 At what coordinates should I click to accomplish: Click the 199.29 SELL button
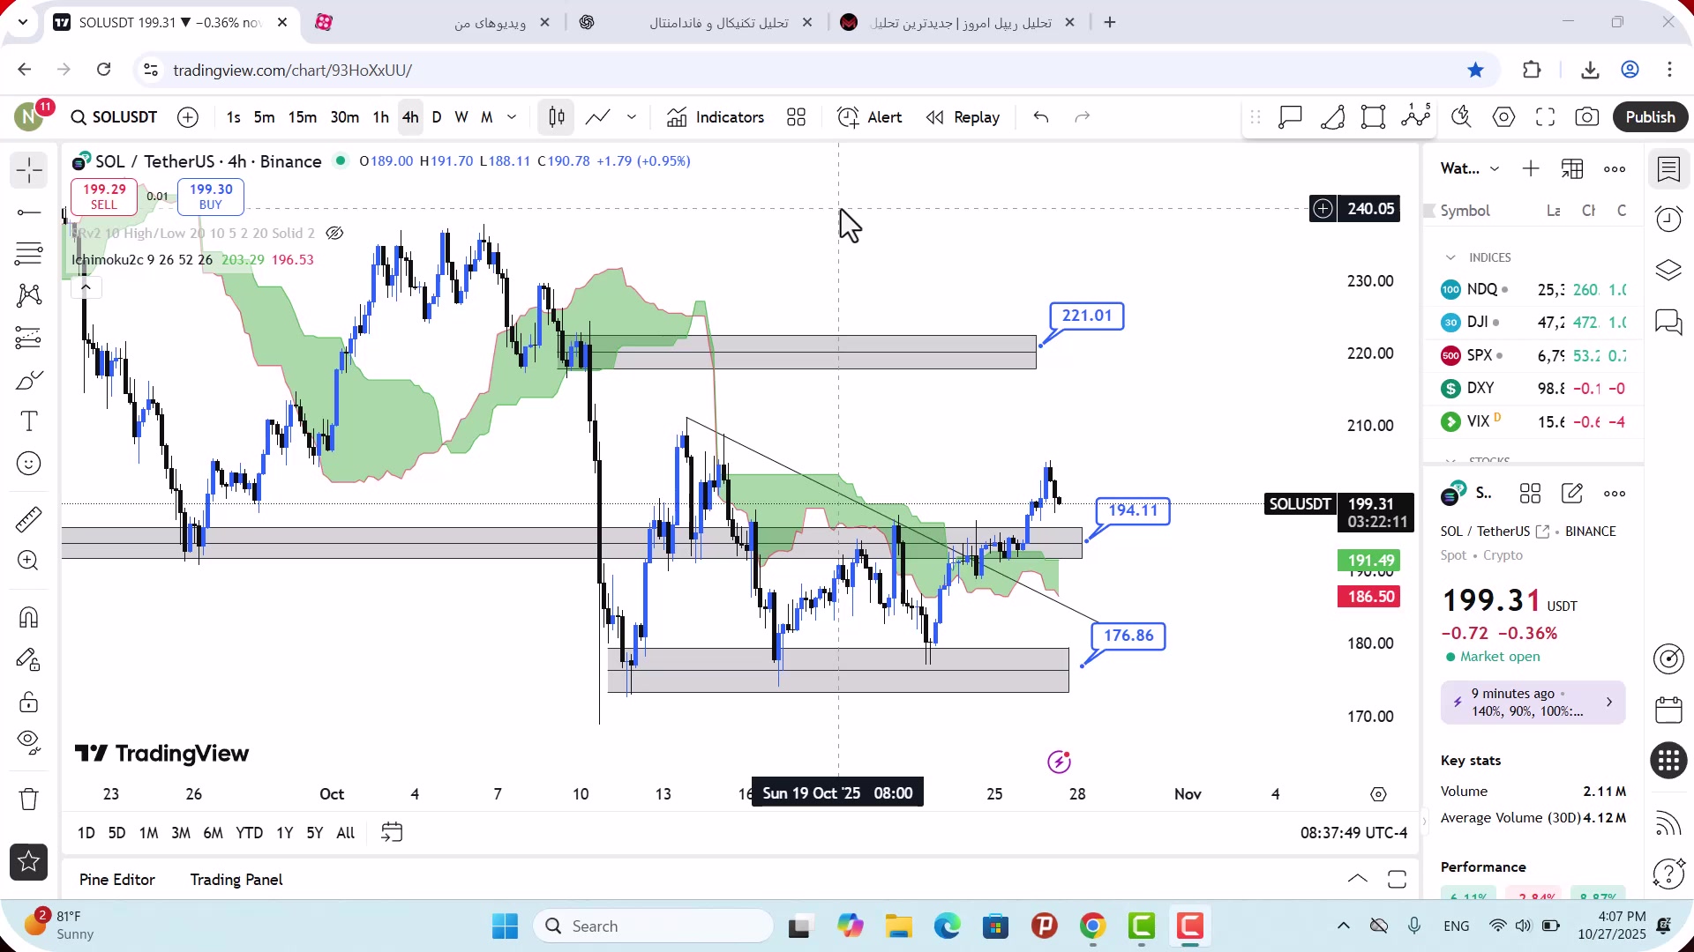(104, 197)
